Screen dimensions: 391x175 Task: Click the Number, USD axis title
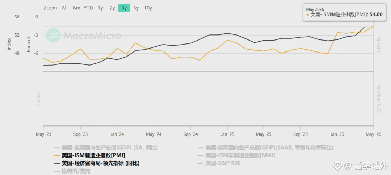pyautogui.click(x=379, y=99)
